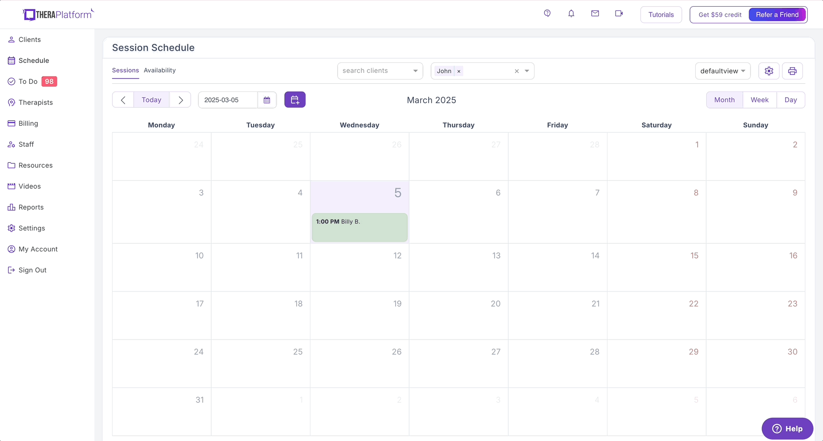Image resolution: width=823 pixels, height=441 pixels.
Task: Open schedule settings gear icon
Action: [769, 71]
